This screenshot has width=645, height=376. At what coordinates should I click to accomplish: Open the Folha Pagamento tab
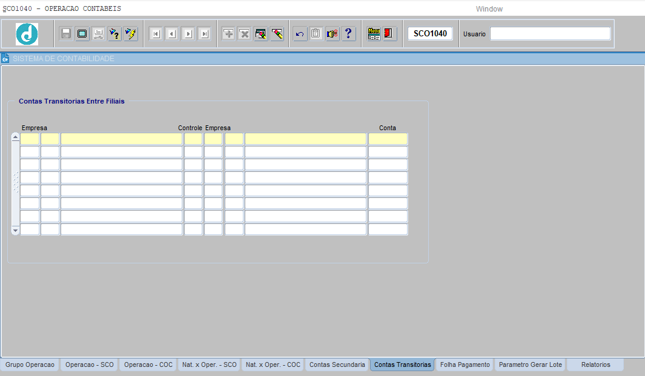[x=465, y=365]
